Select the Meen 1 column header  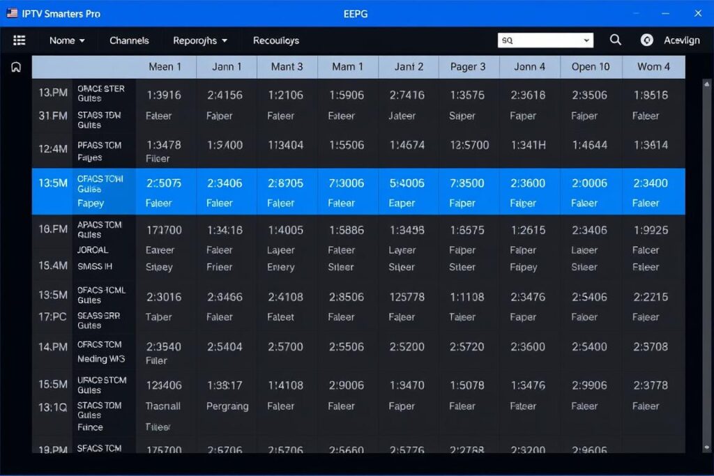(x=166, y=67)
